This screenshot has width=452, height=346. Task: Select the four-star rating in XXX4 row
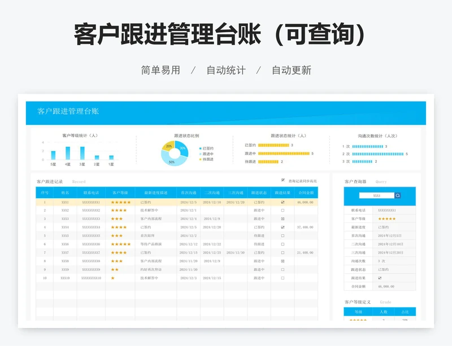[119, 227]
